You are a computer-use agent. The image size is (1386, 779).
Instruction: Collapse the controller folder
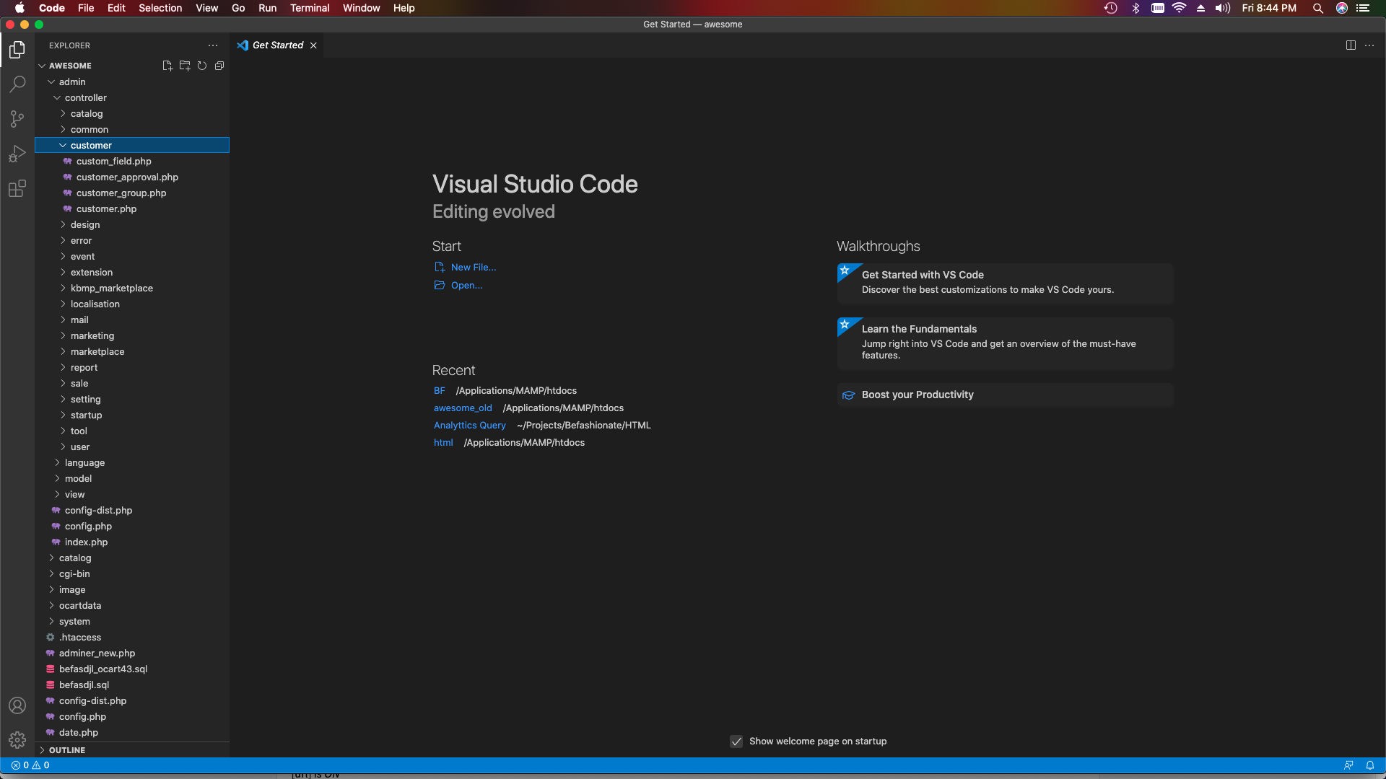coord(132,98)
